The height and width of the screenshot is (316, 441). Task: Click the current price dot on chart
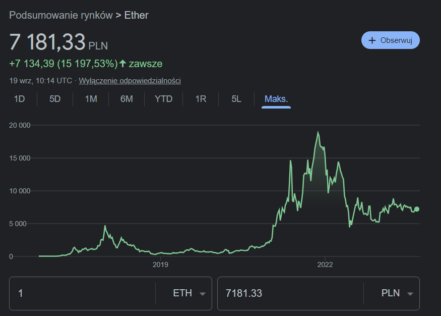[416, 209]
